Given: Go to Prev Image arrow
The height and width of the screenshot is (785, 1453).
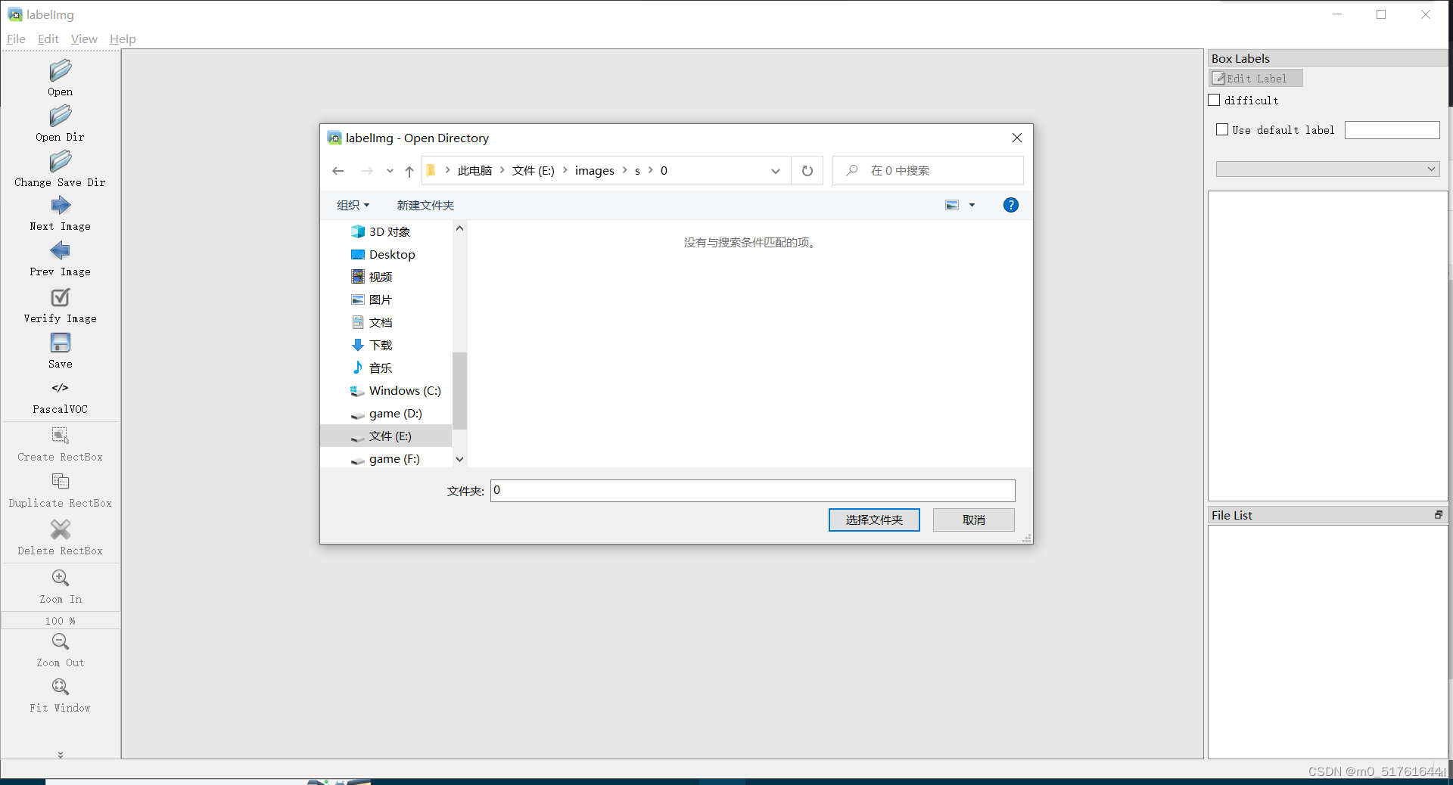Looking at the screenshot, I should pyautogui.click(x=61, y=250).
